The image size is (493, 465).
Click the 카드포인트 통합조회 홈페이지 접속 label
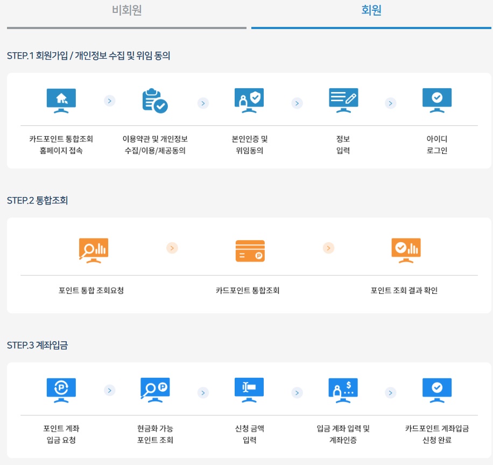[x=61, y=145]
